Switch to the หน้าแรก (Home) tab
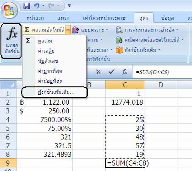Viewport: 192px width, 171px height. (x=35, y=18)
